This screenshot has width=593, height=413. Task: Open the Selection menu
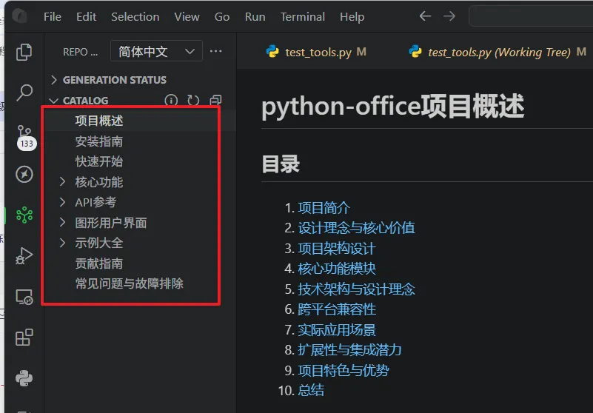point(135,16)
